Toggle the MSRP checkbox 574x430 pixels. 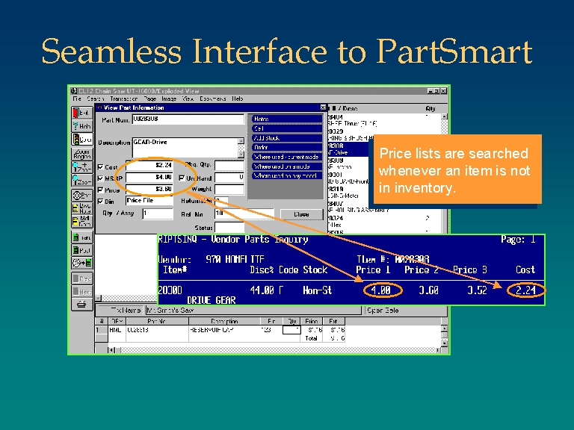[101, 178]
